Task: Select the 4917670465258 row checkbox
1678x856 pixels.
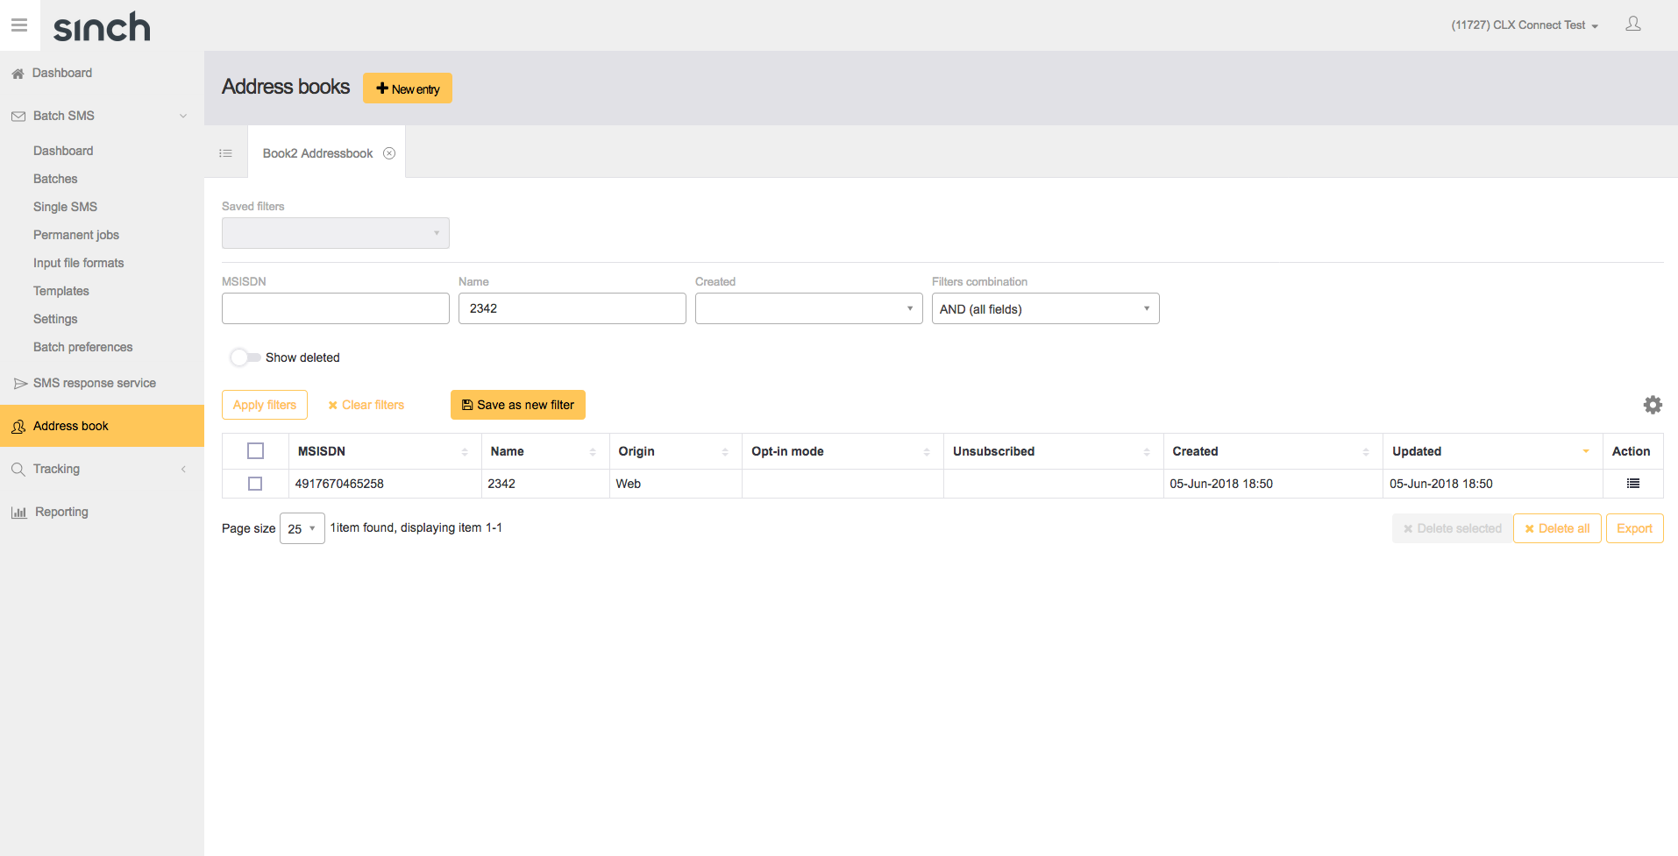Action: pos(255,484)
